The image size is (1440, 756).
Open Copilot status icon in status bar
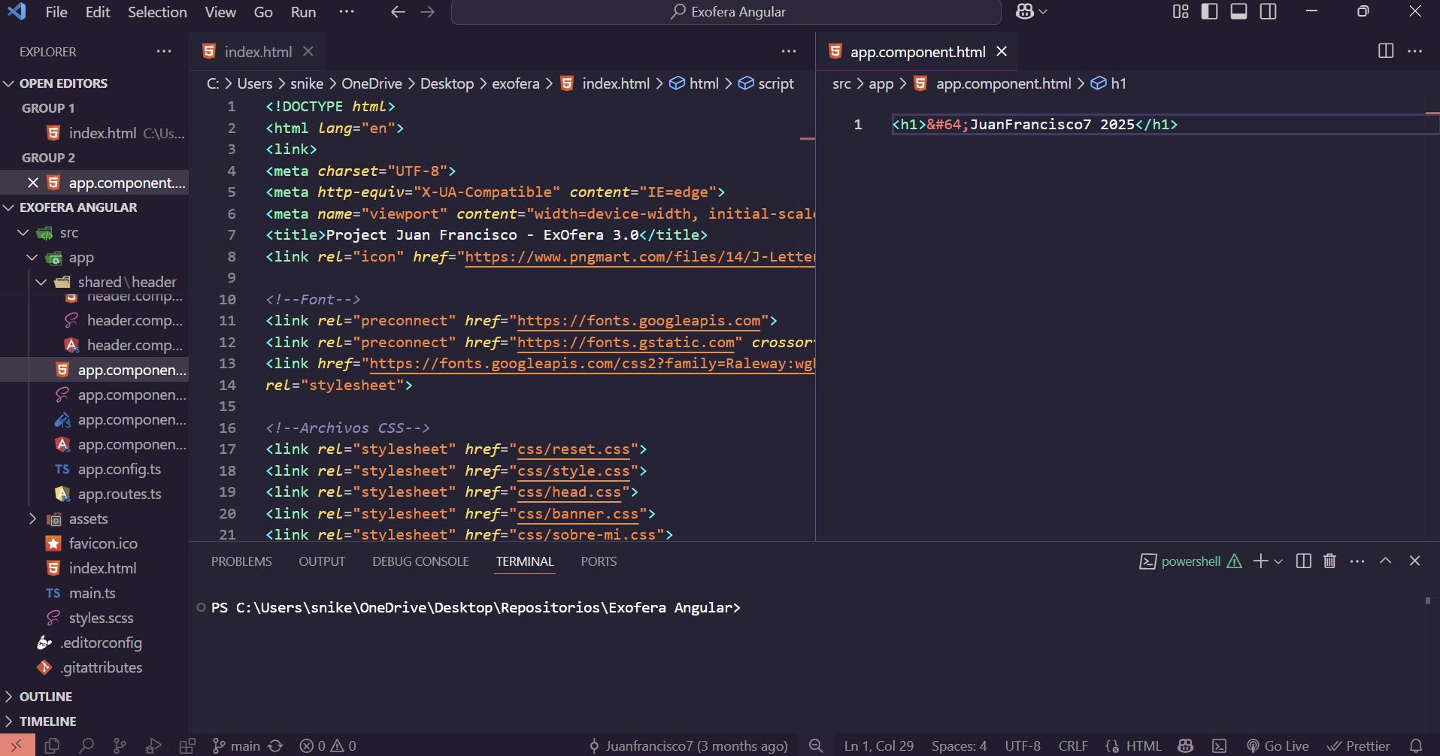pyautogui.click(x=1186, y=745)
